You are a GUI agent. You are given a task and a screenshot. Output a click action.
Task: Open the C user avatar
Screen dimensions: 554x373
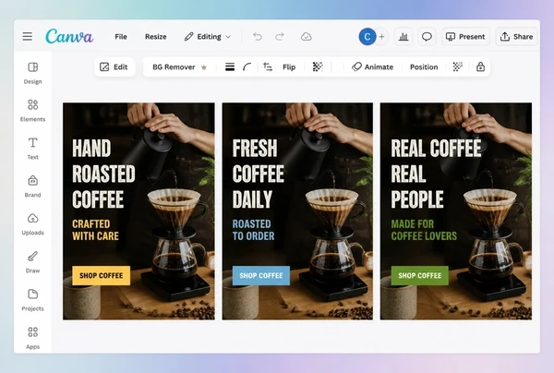(x=367, y=37)
